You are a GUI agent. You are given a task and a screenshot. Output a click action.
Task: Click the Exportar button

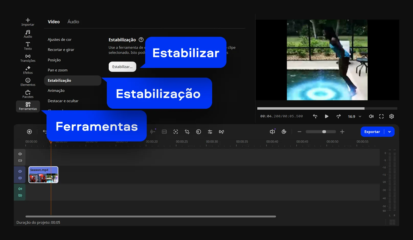(x=372, y=132)
